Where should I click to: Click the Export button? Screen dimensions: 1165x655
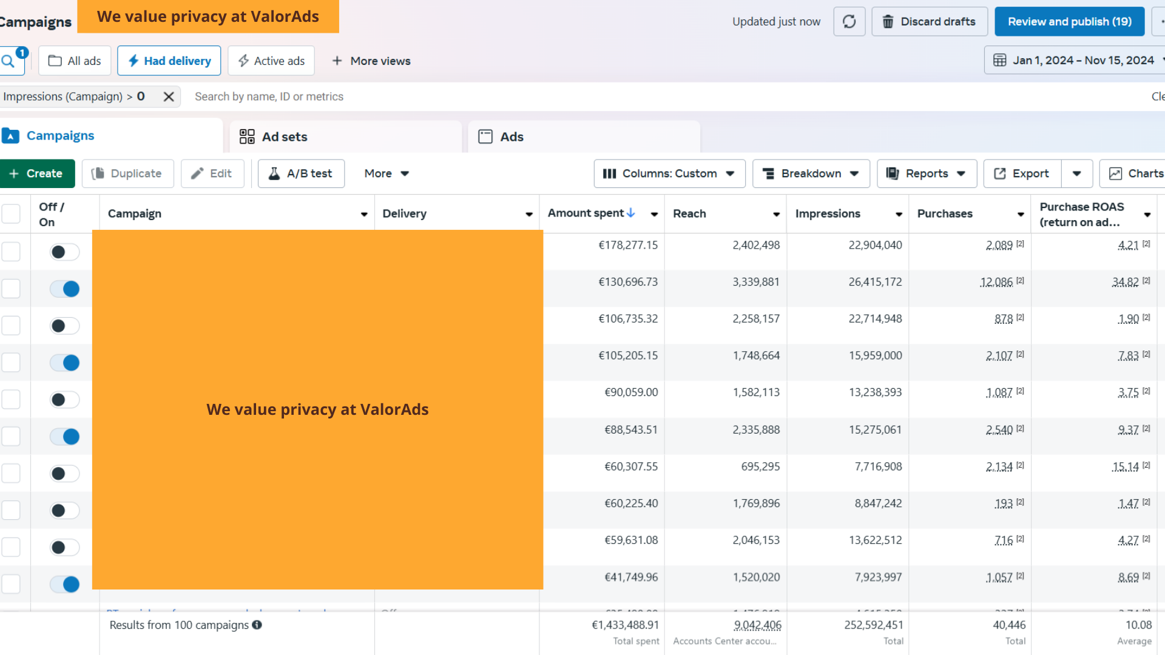[x=1022, y=173]
